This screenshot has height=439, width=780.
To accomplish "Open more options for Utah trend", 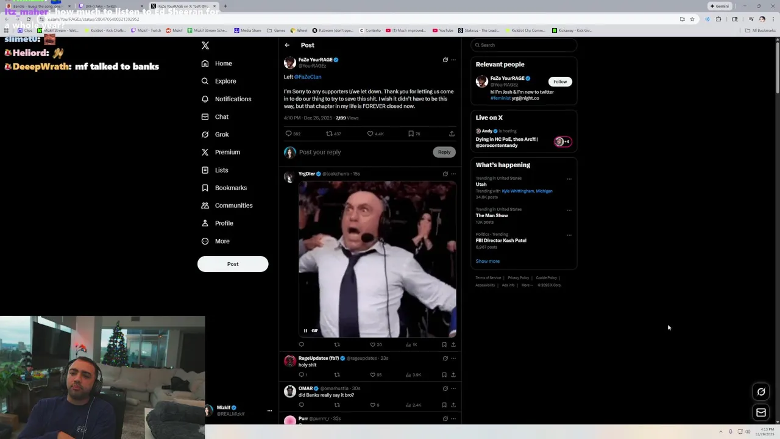I will click(569, 179).
